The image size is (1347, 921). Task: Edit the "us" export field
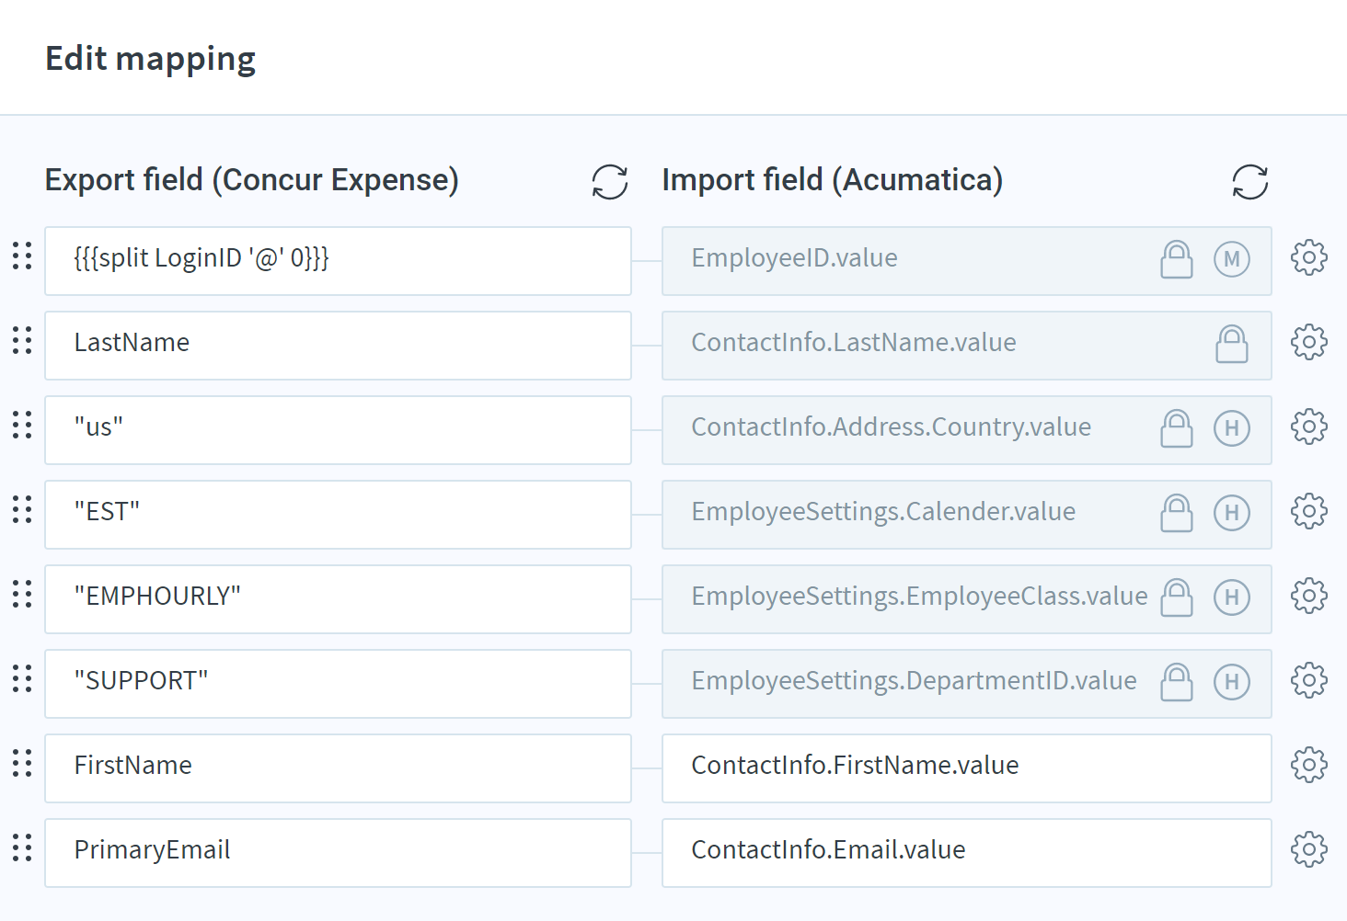click(x=338, y=430)
